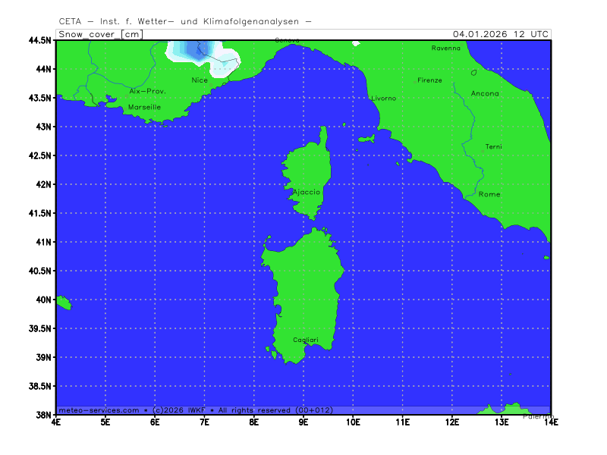Click the Ravenna city label
Image resolution: width=607 pixels, height=455 pixels.
[x=445, y=49]
